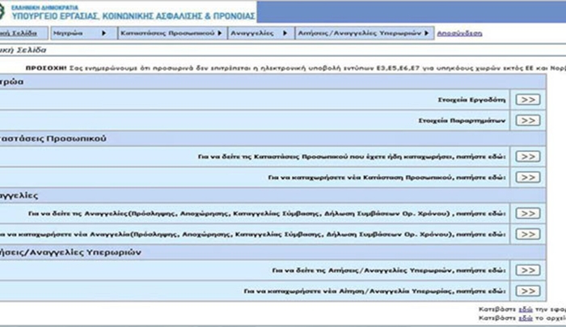This screenshot has width=566, height=327.
Task: Open the Αιτήσεις/Αναγγελίες Υπερωριών menu
Action: pos(365,33)
